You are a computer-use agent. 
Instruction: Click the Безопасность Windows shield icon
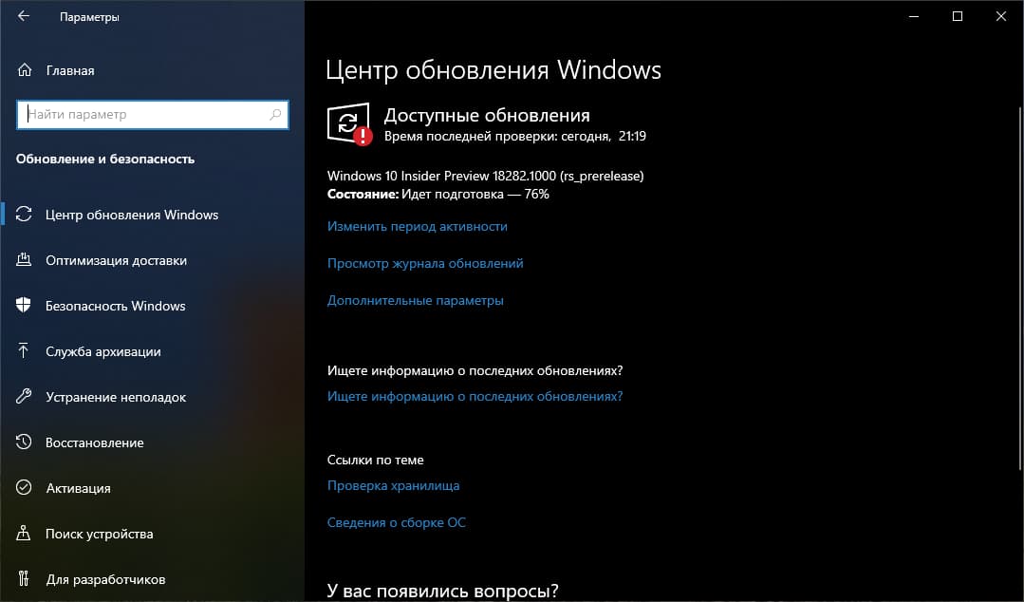[25, 306]
